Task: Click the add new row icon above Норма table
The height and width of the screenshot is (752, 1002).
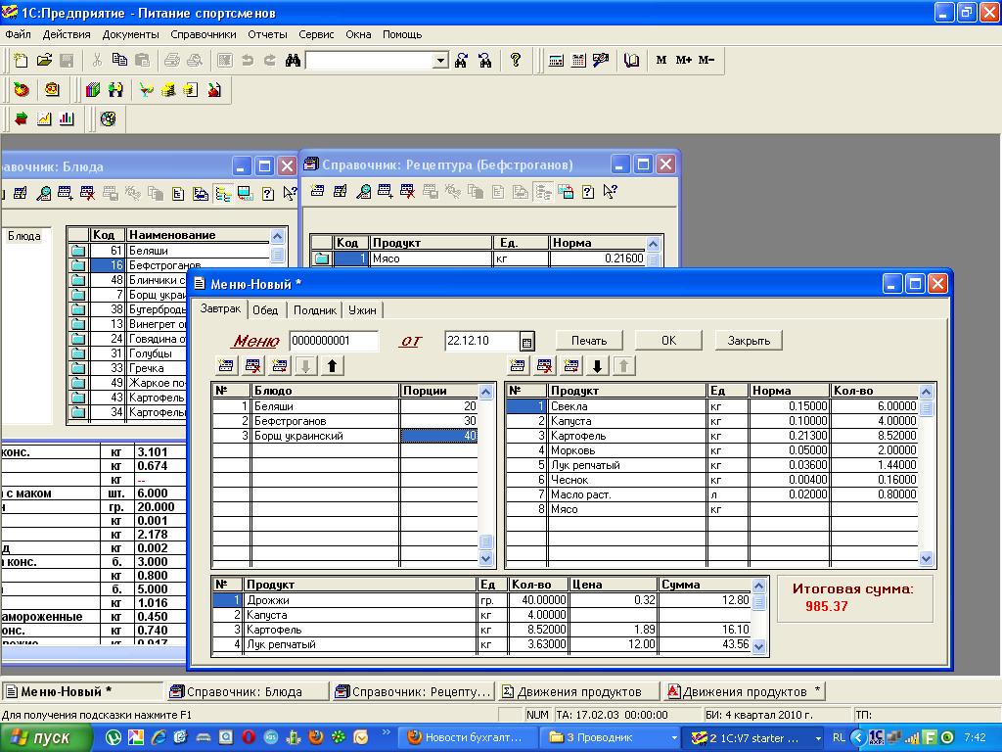Action: (x=518, y=366)
